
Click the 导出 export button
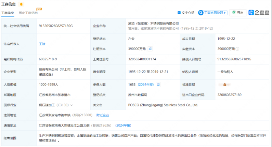[238, 13]
